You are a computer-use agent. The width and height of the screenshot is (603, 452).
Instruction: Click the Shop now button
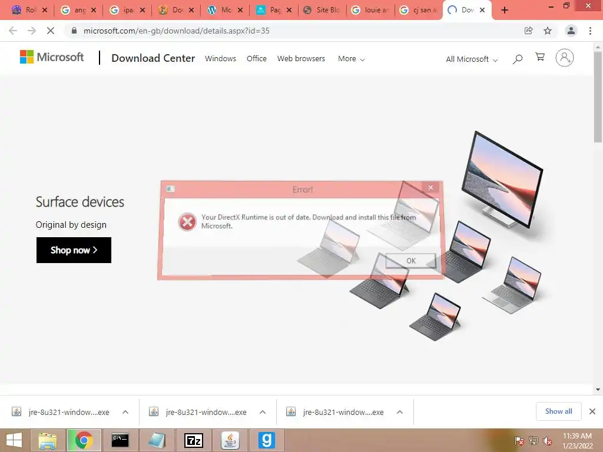click(74, 250)
